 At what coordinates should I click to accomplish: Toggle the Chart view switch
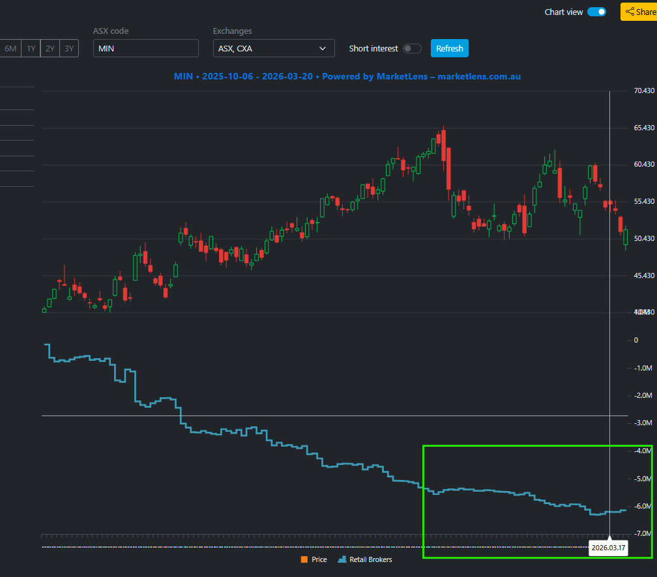[x=596, y=12]
